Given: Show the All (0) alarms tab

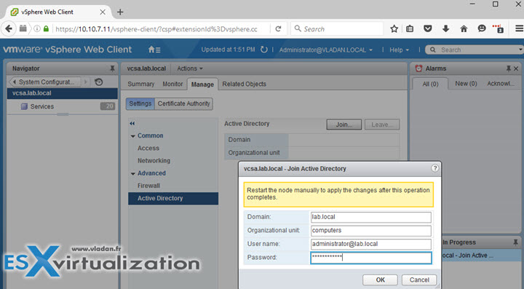Looking at the screenshot, I should pos(430,84).
